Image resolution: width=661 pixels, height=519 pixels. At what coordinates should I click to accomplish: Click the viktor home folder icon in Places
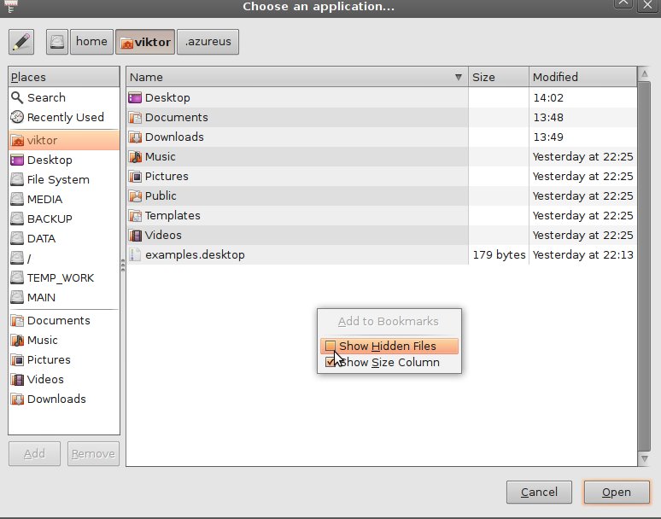17,140
